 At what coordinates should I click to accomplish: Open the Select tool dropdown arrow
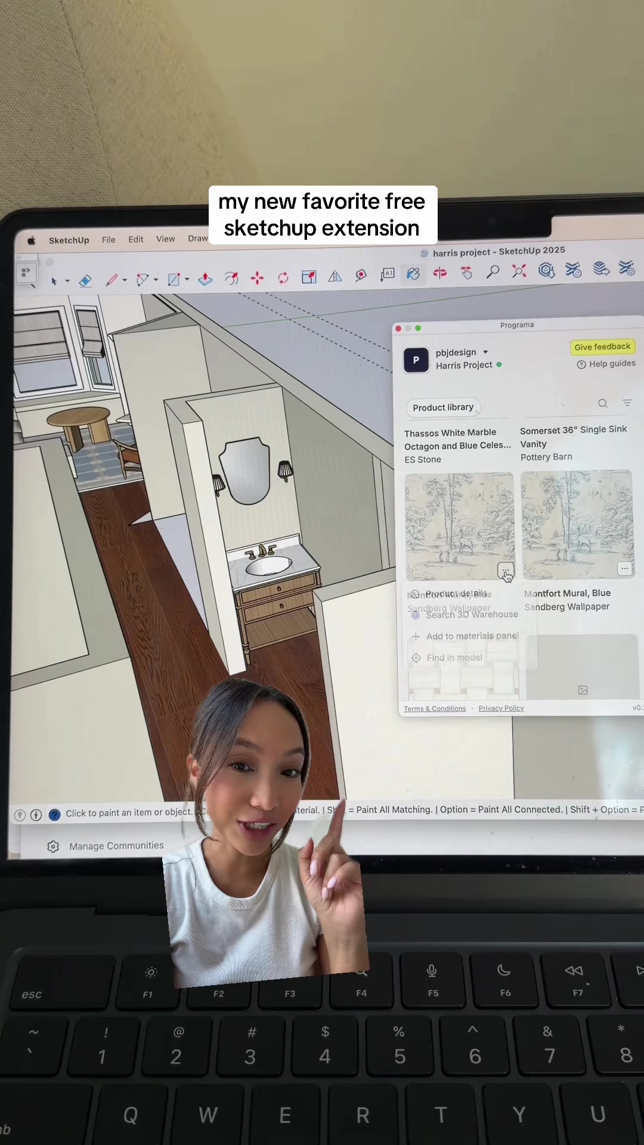click(x=67, y=281)
